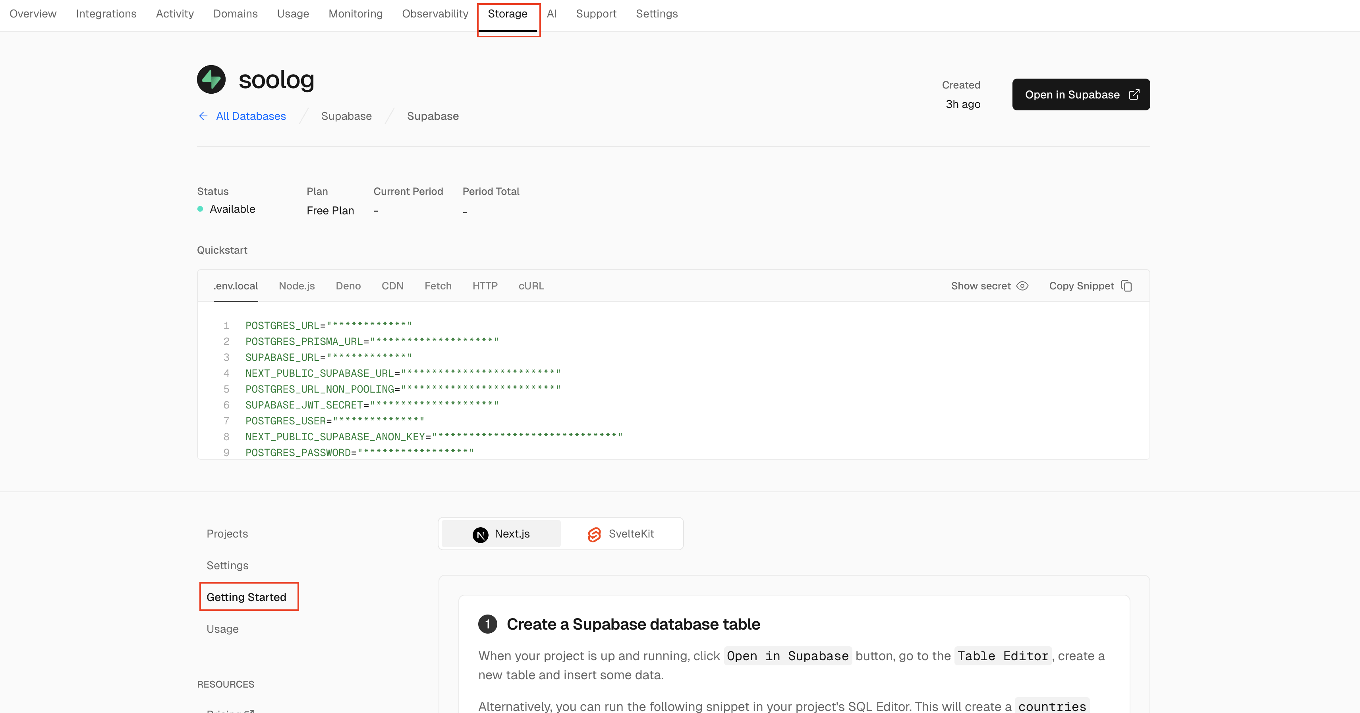This screenshot has height=713, width=1360.
Task: Open Settings in the sidebar
Action: [228, 565]
